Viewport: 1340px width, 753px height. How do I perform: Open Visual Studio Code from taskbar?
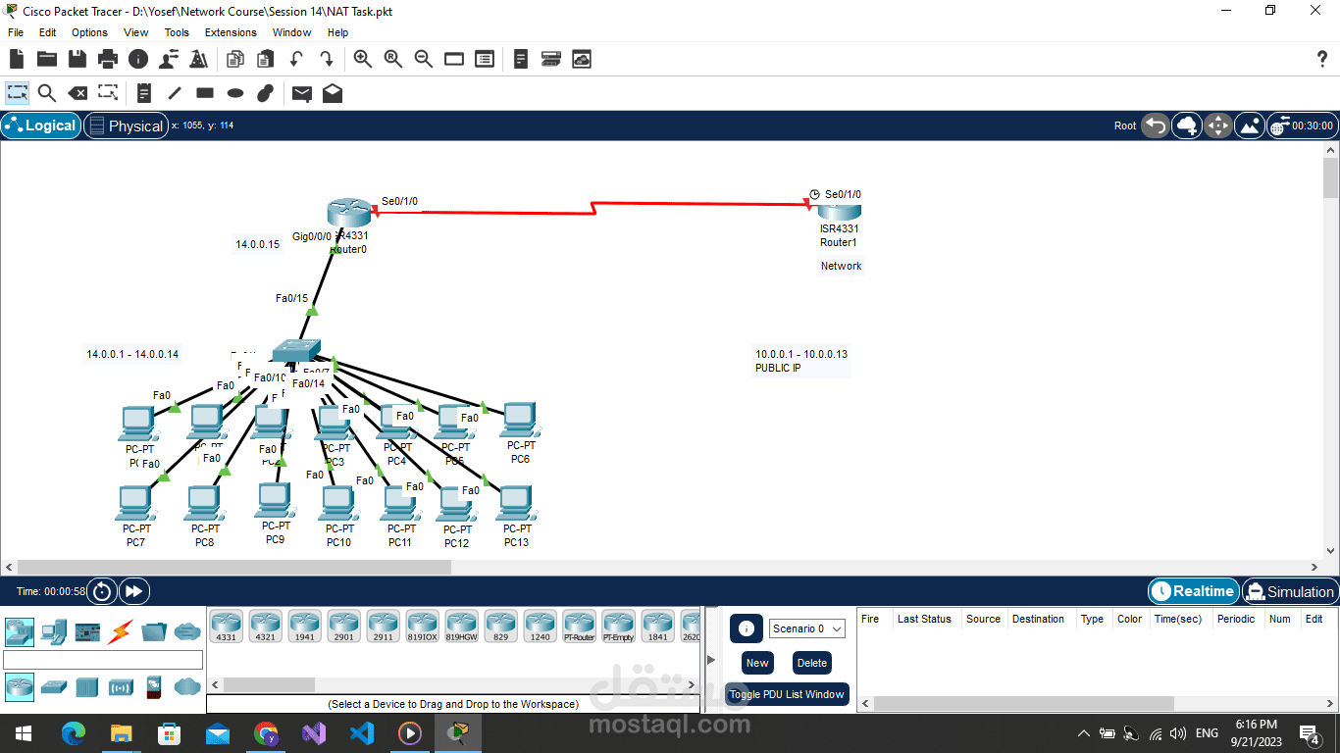362,733
